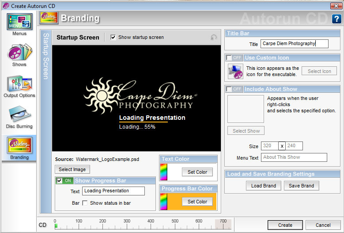
Task: Click the blue help question mark icon
Action: [336, 19]
